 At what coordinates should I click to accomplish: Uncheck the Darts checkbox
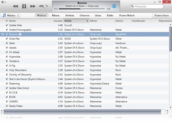[x=7, y=43]
